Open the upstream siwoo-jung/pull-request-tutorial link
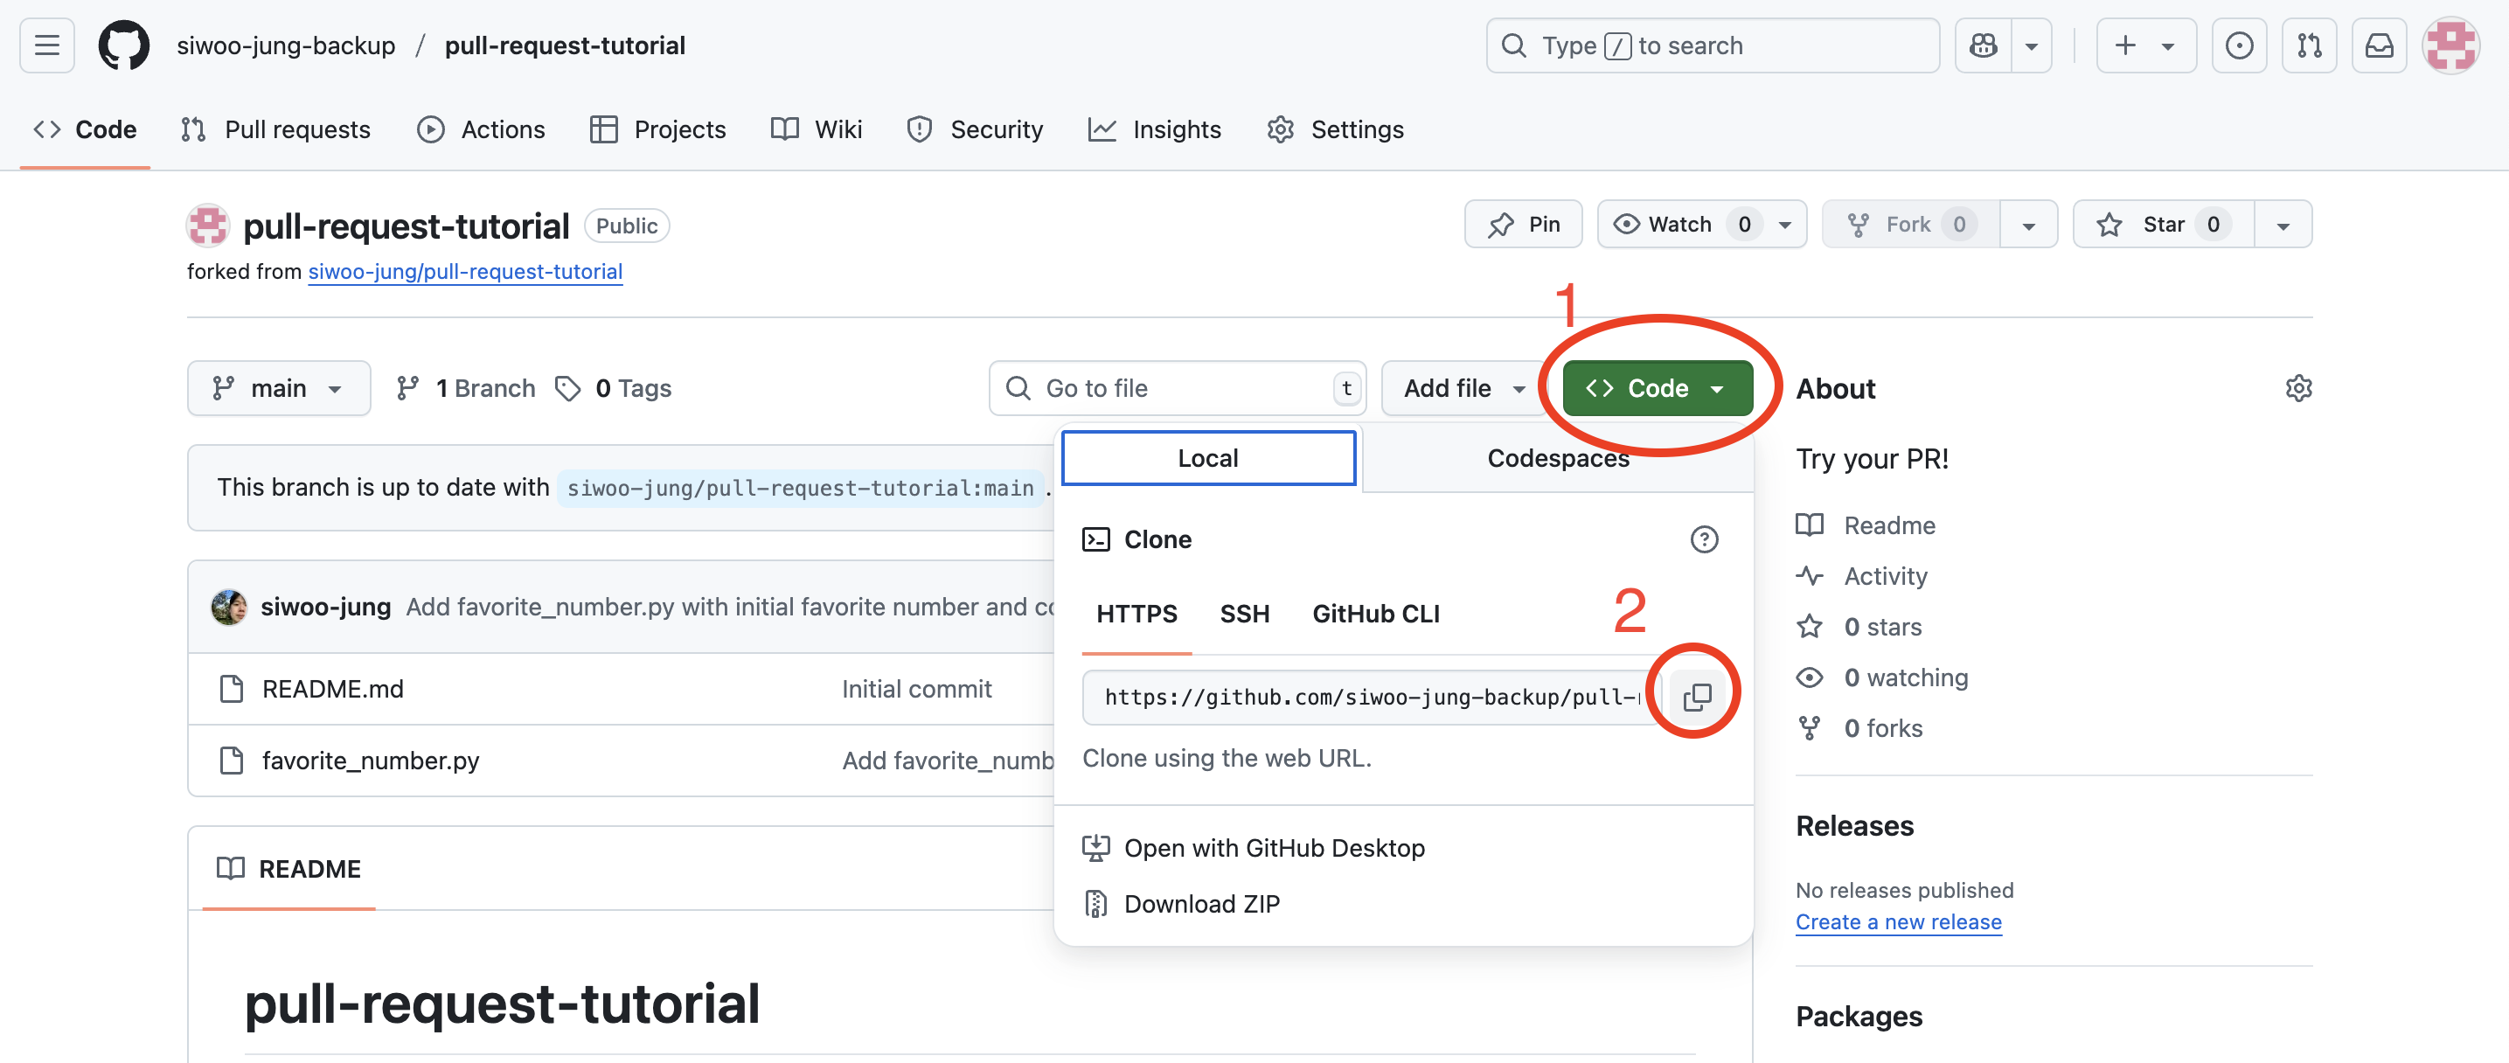2509x1063 pixels. [464, 272]
